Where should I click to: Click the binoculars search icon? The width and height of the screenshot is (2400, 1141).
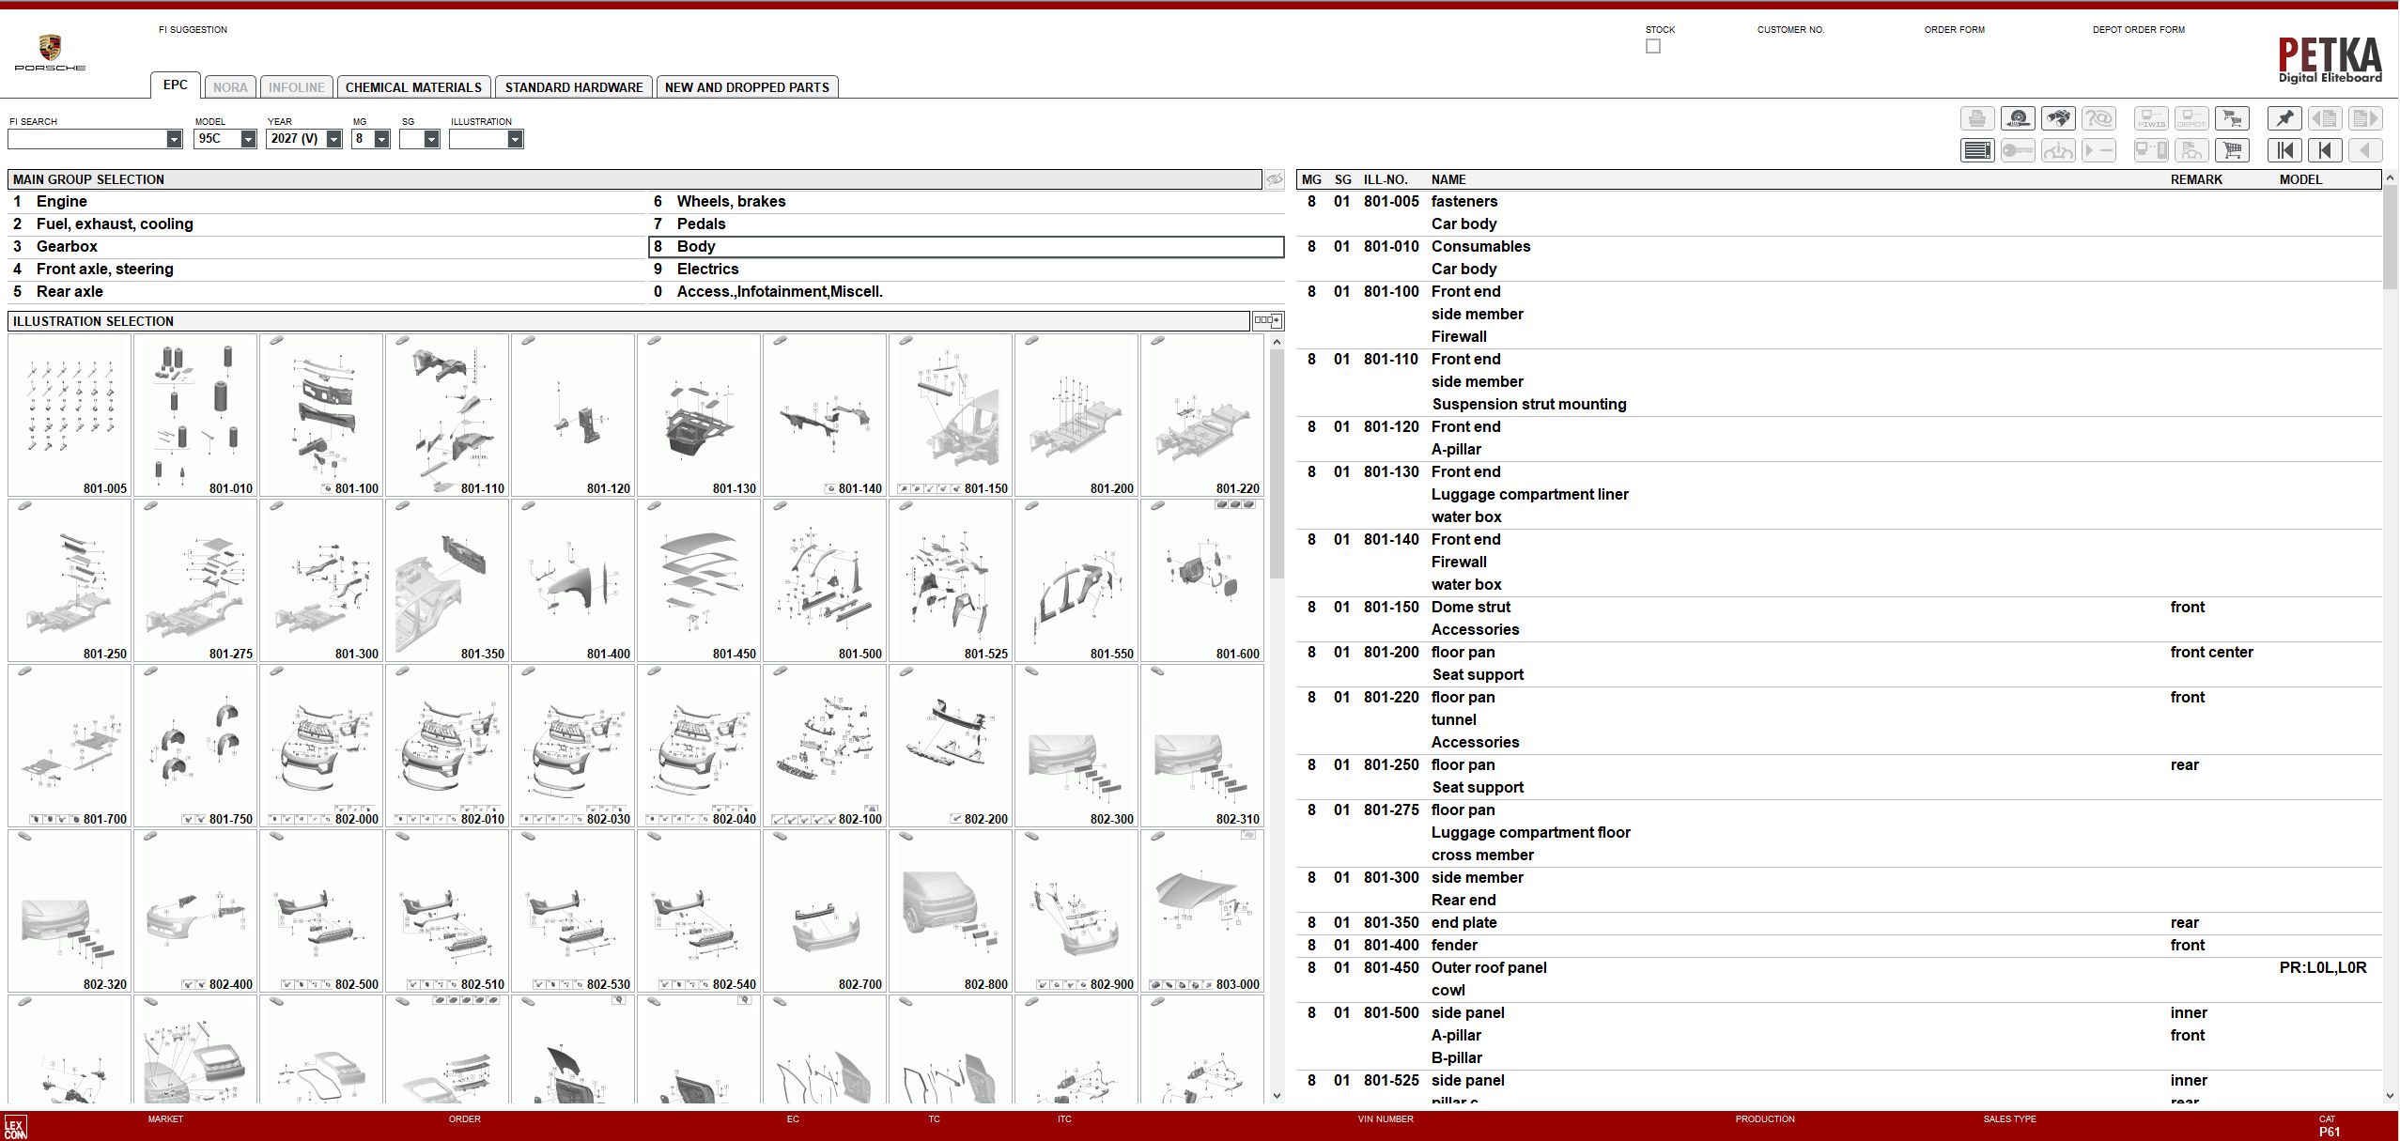coord(2058,118)
